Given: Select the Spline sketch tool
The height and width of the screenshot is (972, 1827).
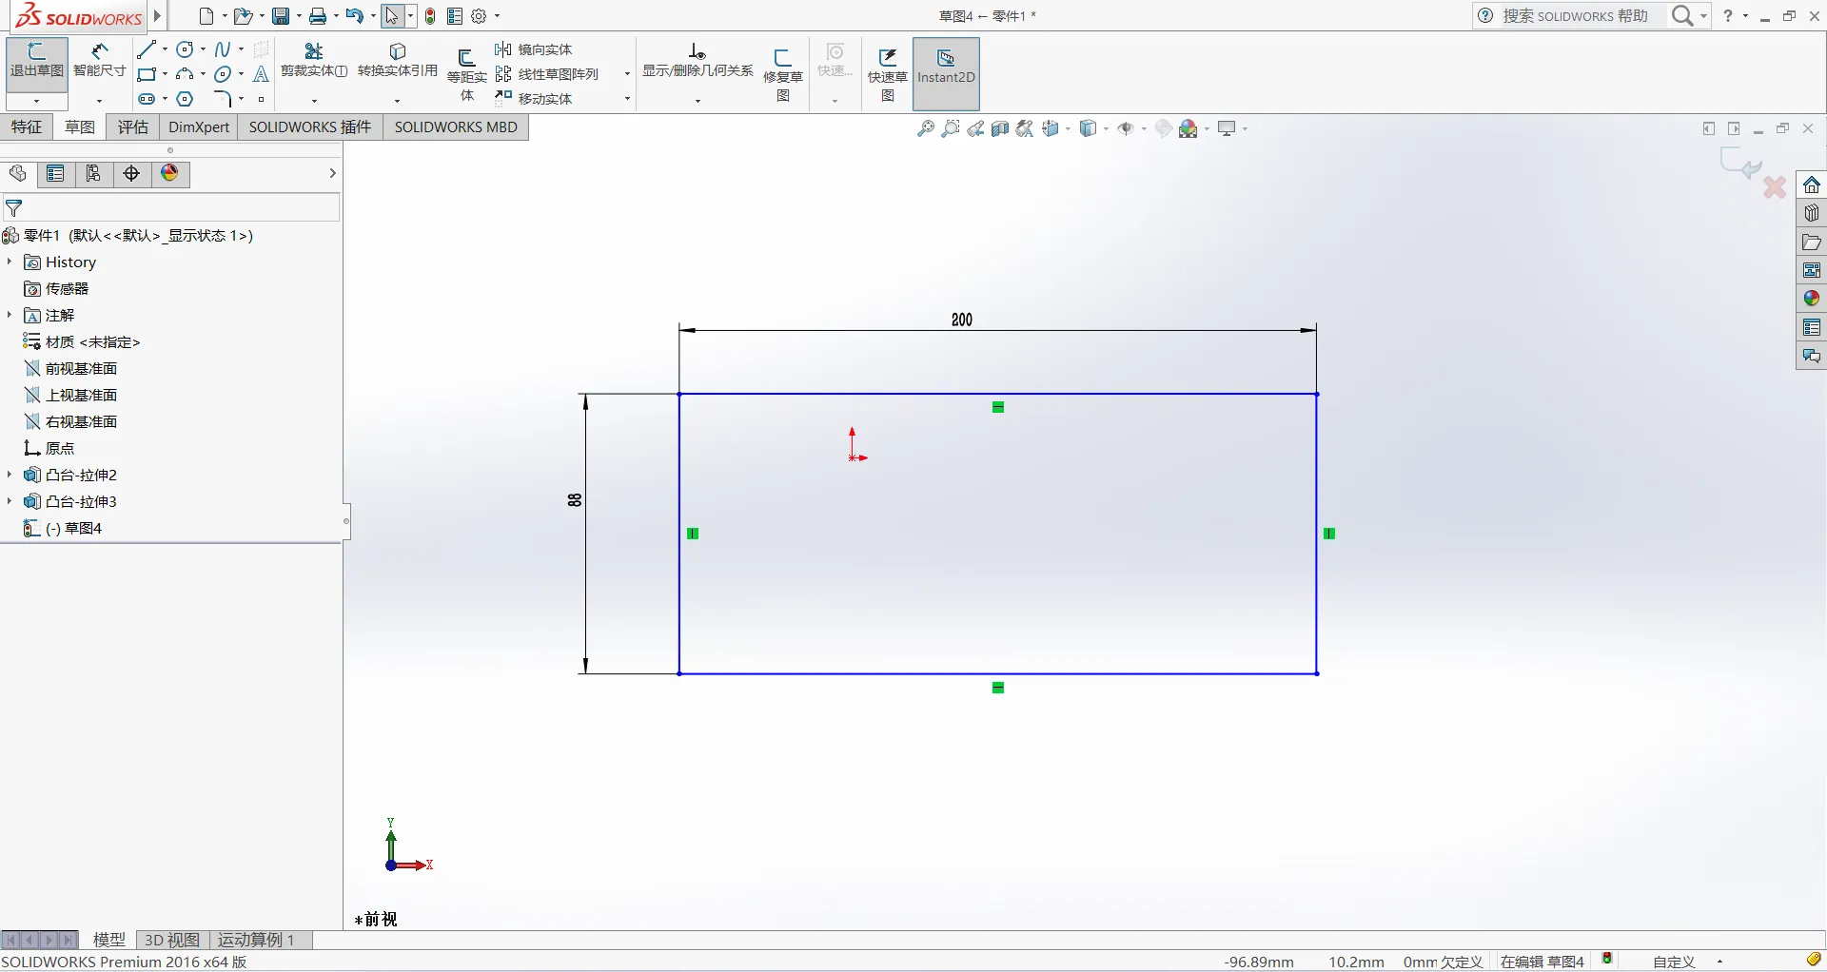Looking at the screenshot, I should coord(223,49).
